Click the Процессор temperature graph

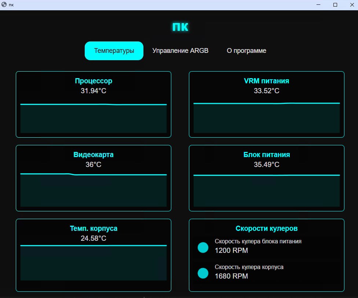94,117
